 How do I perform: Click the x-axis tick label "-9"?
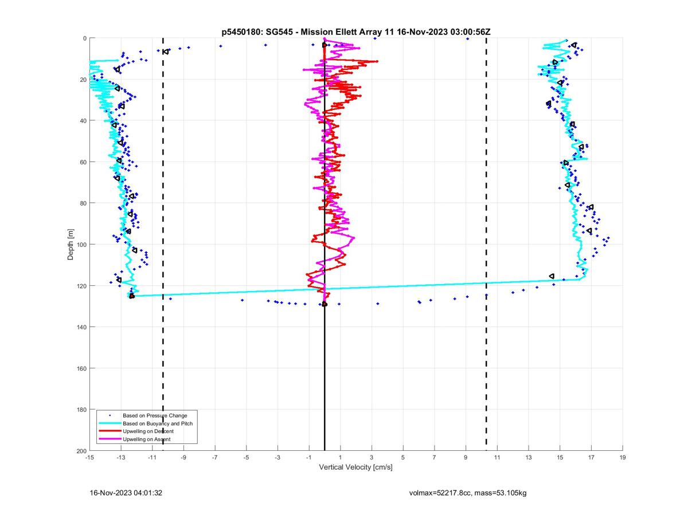[183, 458]
